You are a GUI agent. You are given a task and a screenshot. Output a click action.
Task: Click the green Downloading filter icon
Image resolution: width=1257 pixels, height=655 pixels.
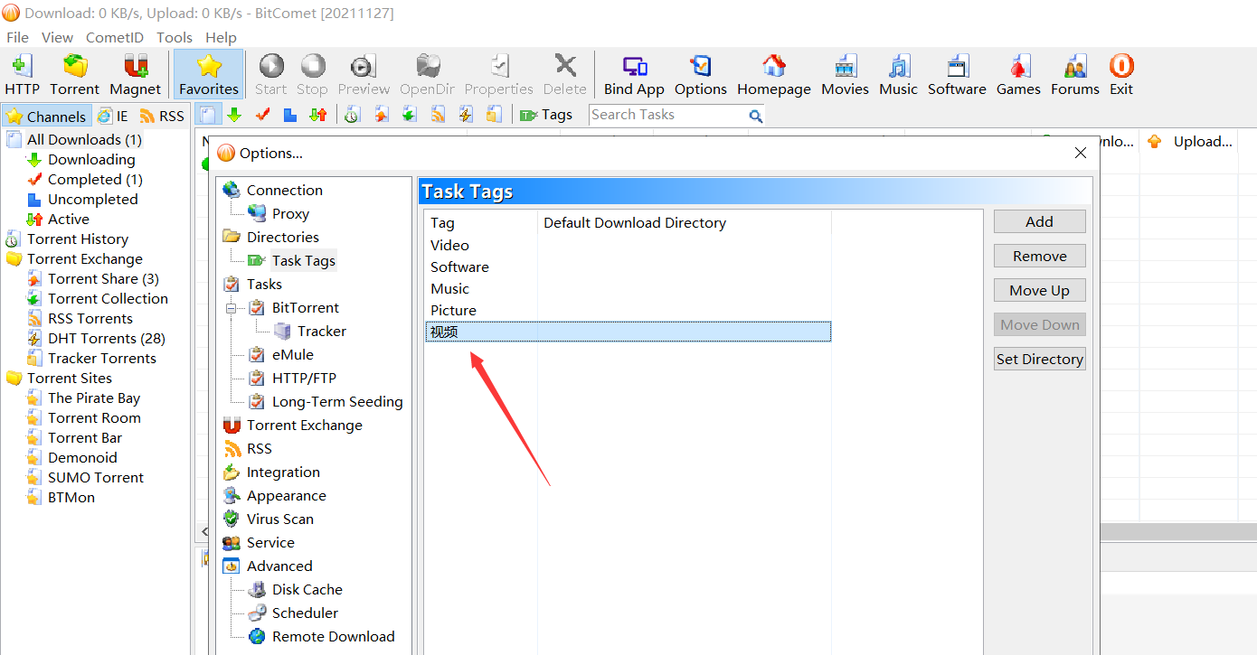click(x=234, y=115)
